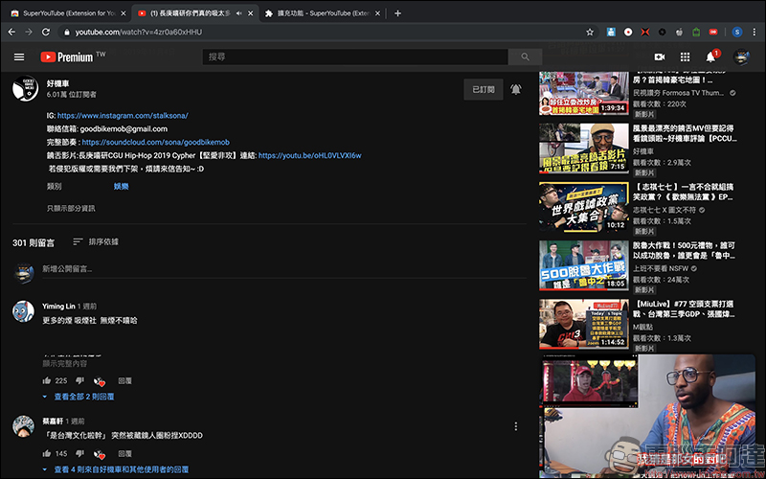Open the notifications bell with badge
Viewport: 766px width, 479px height.
tap(712, 57)
